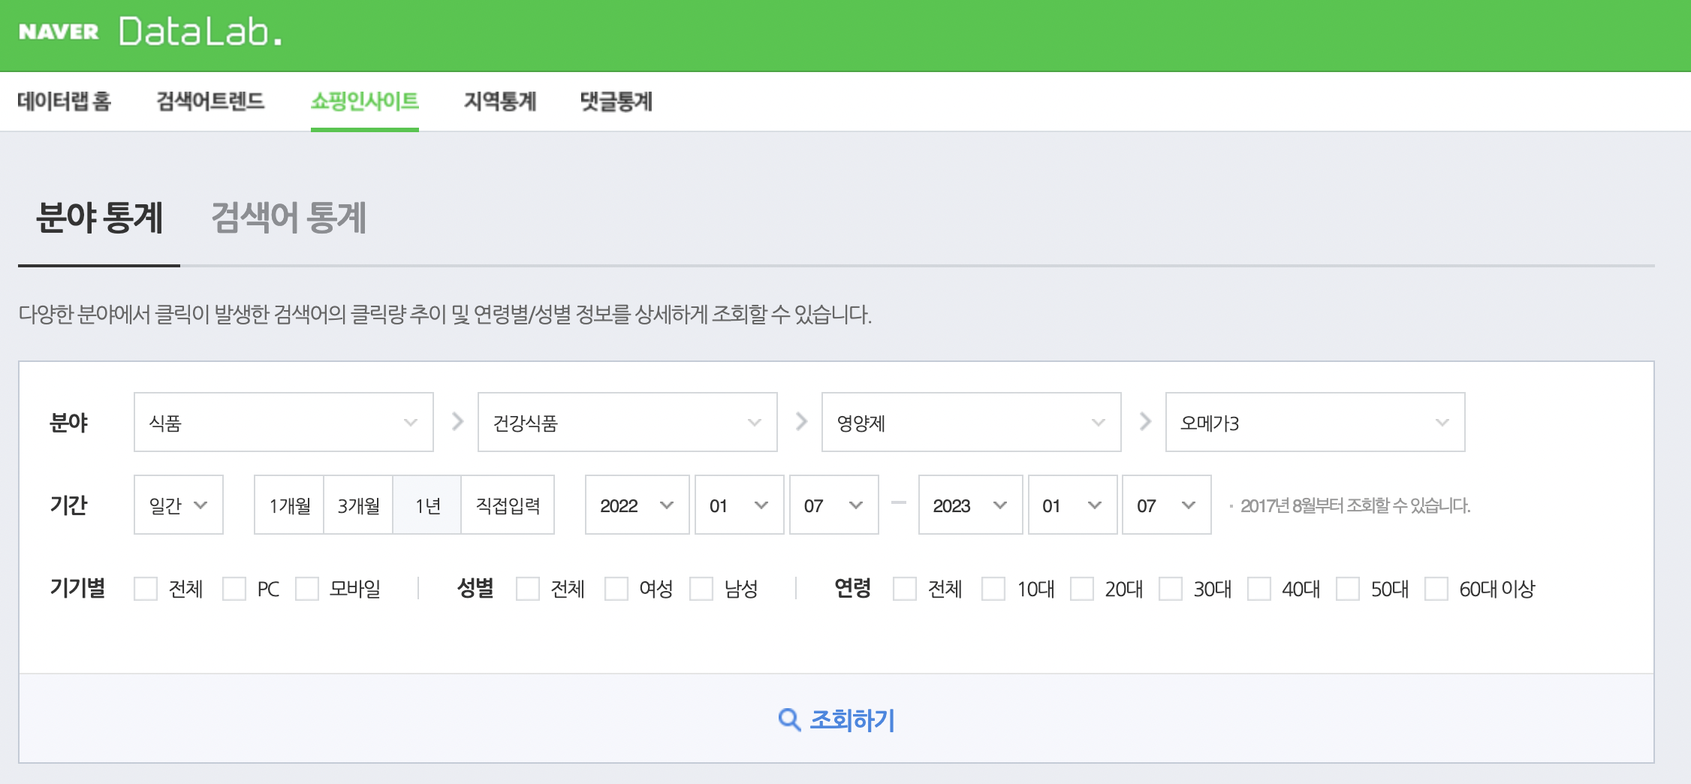Viewport: 1691px width, 784px height.
Task: Click the NAVER logo
Action: (x=59, y=32)
